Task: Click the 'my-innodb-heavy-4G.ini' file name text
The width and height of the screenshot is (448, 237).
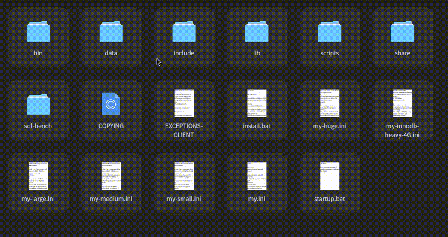Action: (402, 130)
